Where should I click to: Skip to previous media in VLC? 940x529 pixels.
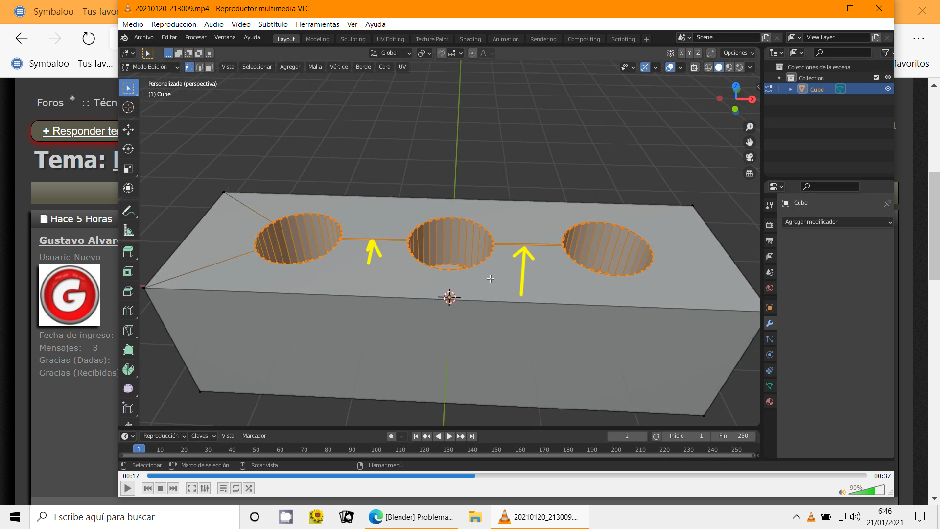[147, 488]
